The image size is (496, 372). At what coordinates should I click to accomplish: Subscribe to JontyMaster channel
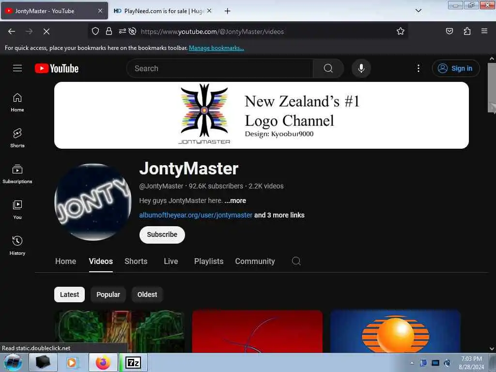162,235
